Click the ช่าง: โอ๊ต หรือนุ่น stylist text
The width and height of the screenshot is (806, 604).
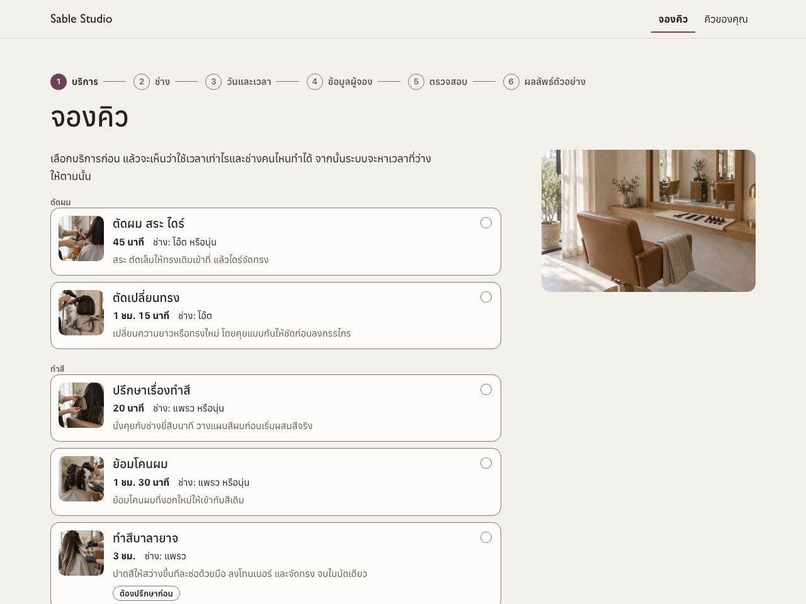(x=184, y=242)
